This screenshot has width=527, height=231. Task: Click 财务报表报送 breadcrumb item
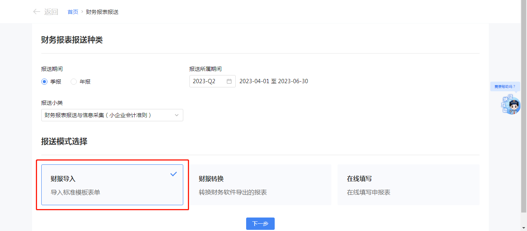(102, 12)
